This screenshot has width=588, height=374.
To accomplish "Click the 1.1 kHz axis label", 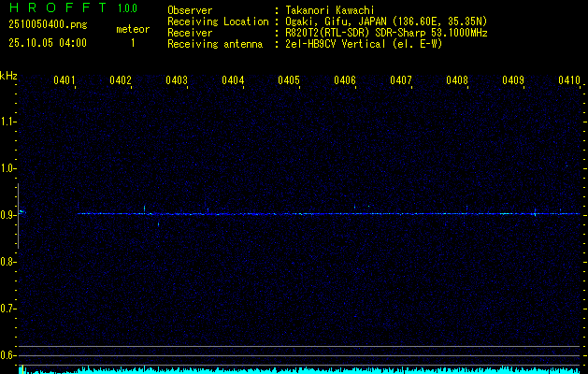I will (8, 121).
